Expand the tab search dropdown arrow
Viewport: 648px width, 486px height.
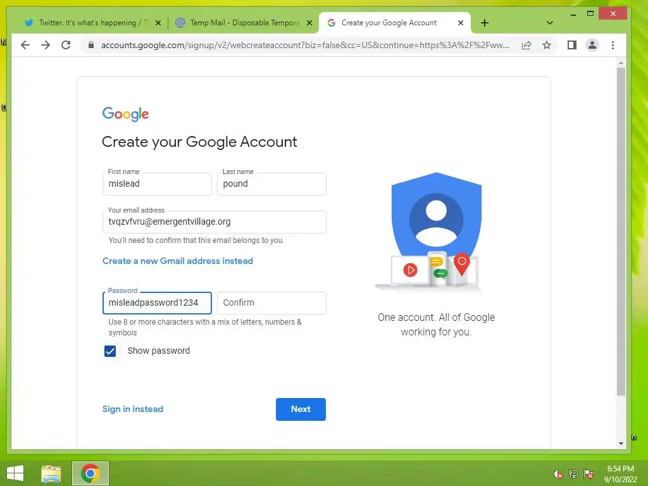click(550, 23)
